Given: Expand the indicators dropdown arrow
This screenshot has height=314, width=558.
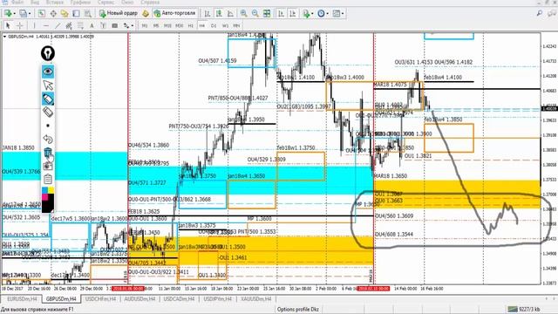Looking at the screenshot, I should point(312,14).
